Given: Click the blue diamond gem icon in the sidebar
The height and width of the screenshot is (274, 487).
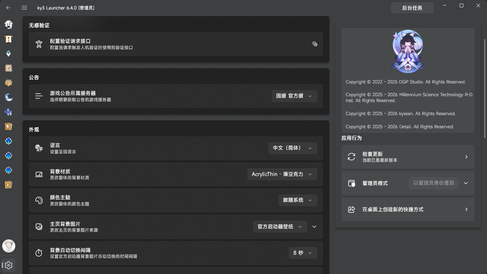Looking at the screenshot, I should click(x=8, y=53).
